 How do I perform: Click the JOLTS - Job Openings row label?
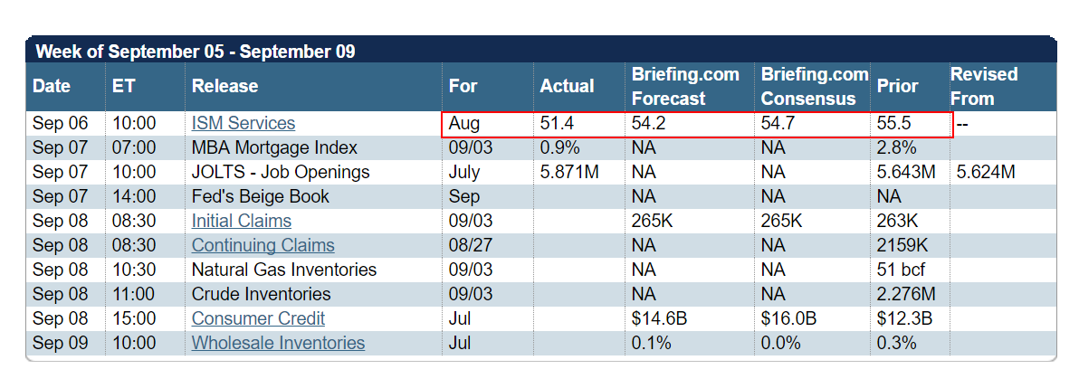(281, 173)
